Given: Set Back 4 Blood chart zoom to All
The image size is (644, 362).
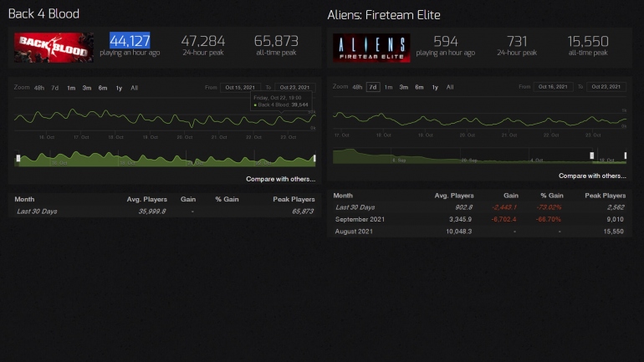Looking at the screenshot, I should pyautogui.click(x=135, y=88).
